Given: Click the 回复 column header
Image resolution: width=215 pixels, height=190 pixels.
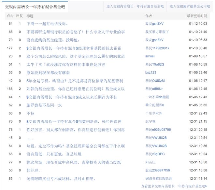Looking at the screenshot, I should pos(19,16).
